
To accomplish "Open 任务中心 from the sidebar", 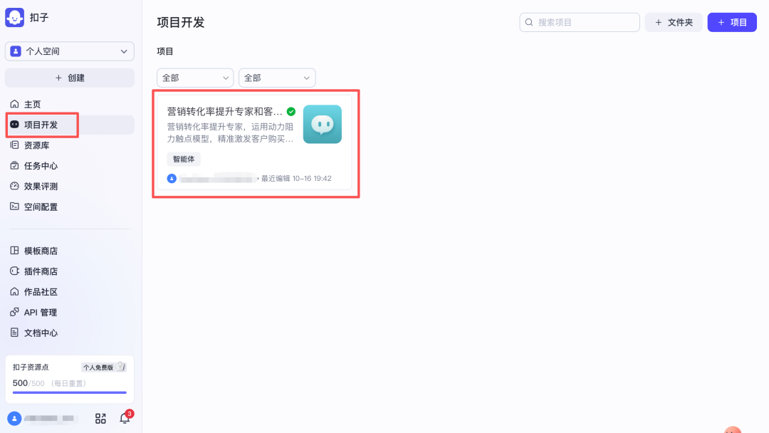I will (70, 166).
